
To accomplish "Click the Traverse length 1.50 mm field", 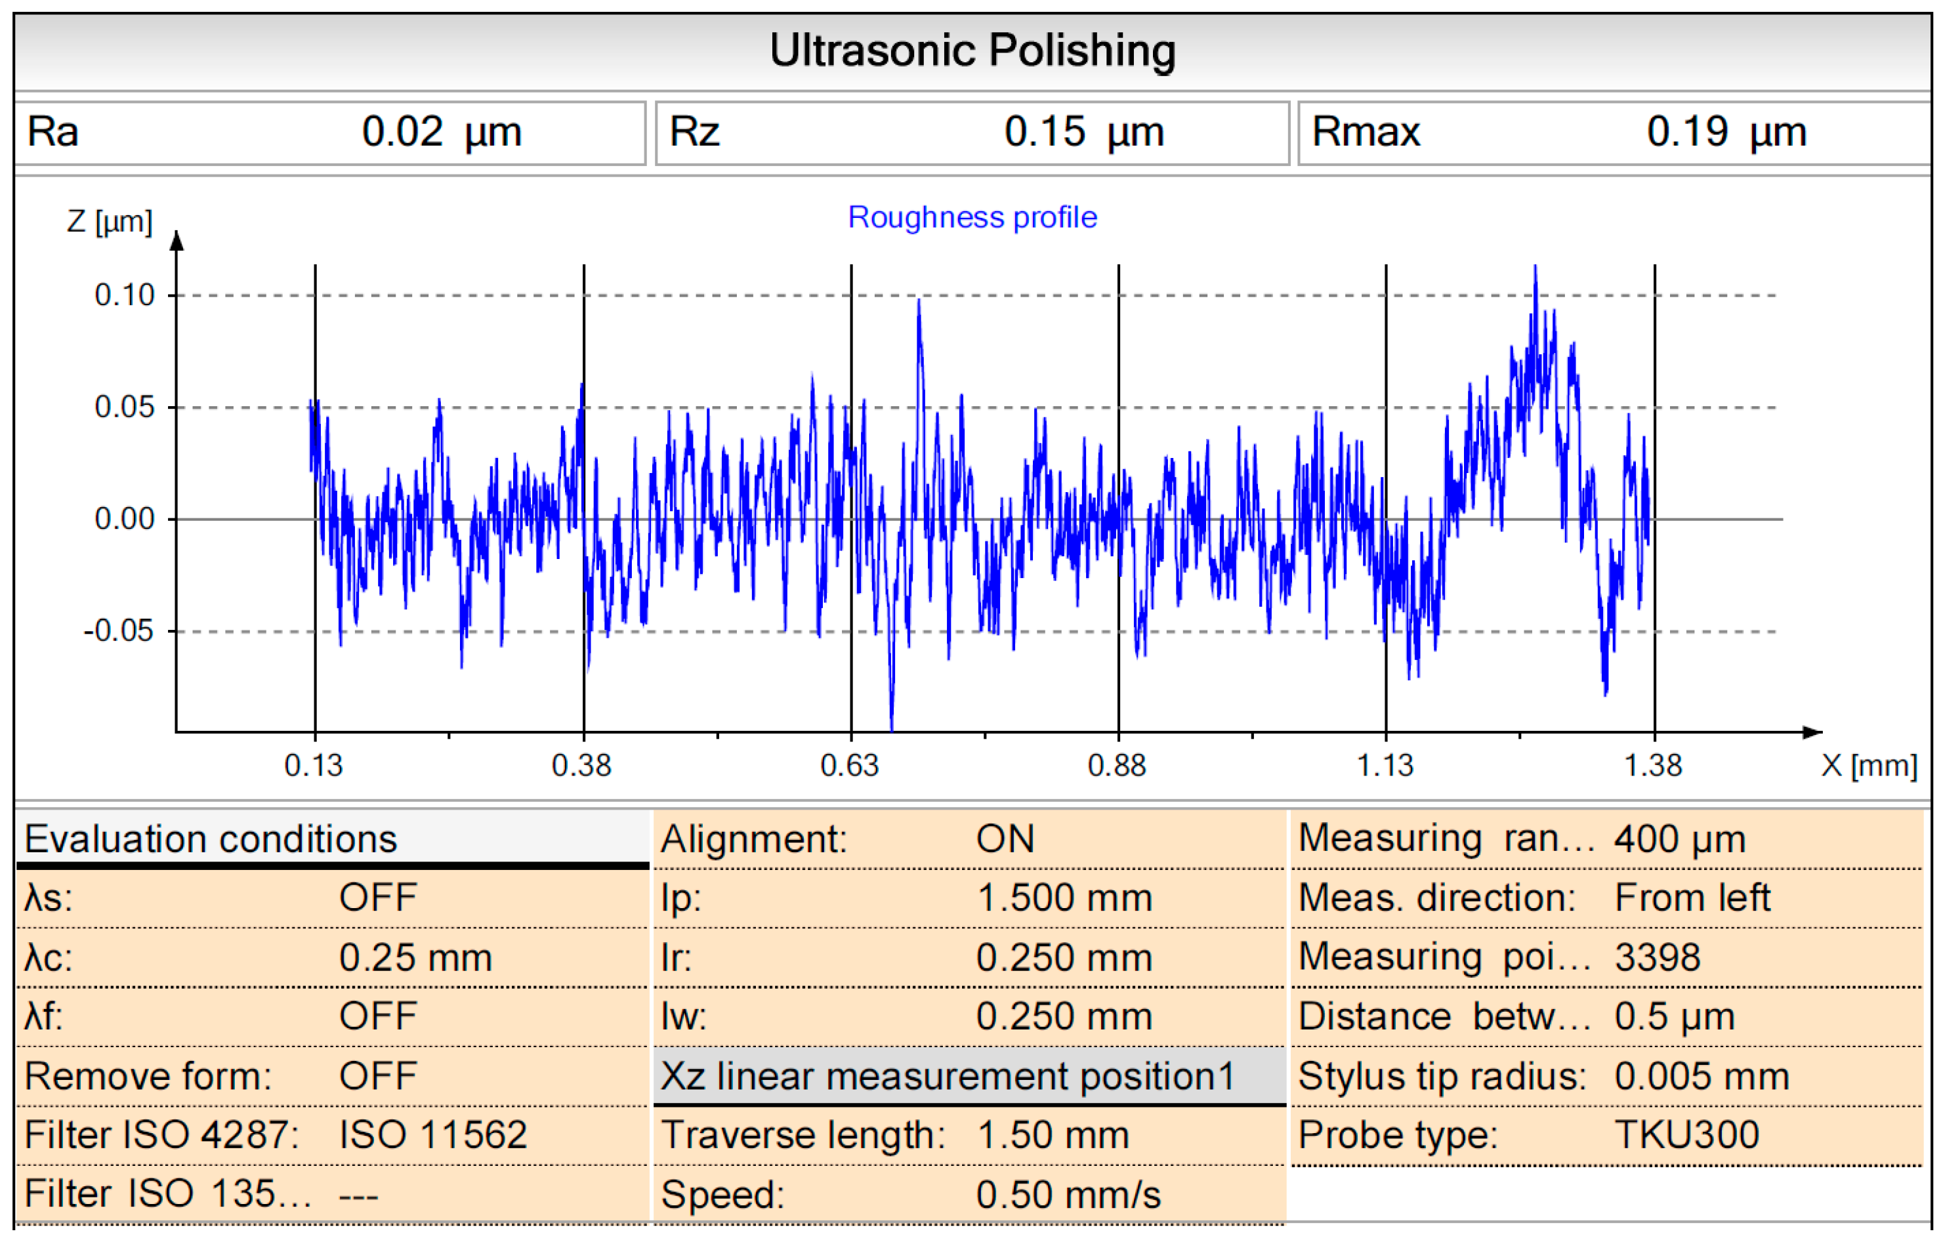I will [x=1053, y=1135].
